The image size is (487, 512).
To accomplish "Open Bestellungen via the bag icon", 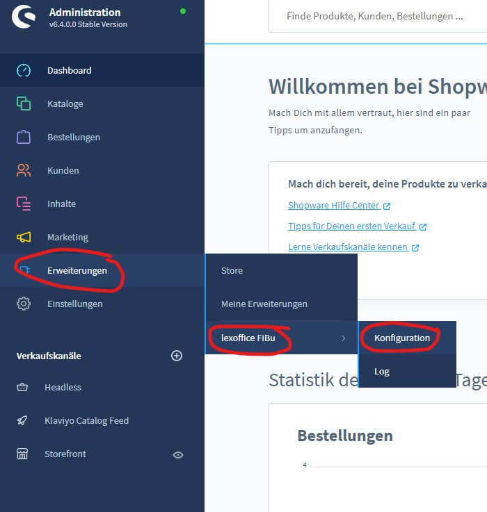I will pos(24,137).
